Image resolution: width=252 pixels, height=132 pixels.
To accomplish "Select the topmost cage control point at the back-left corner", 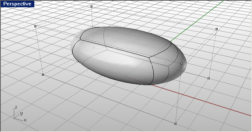I will click(91, 7).
